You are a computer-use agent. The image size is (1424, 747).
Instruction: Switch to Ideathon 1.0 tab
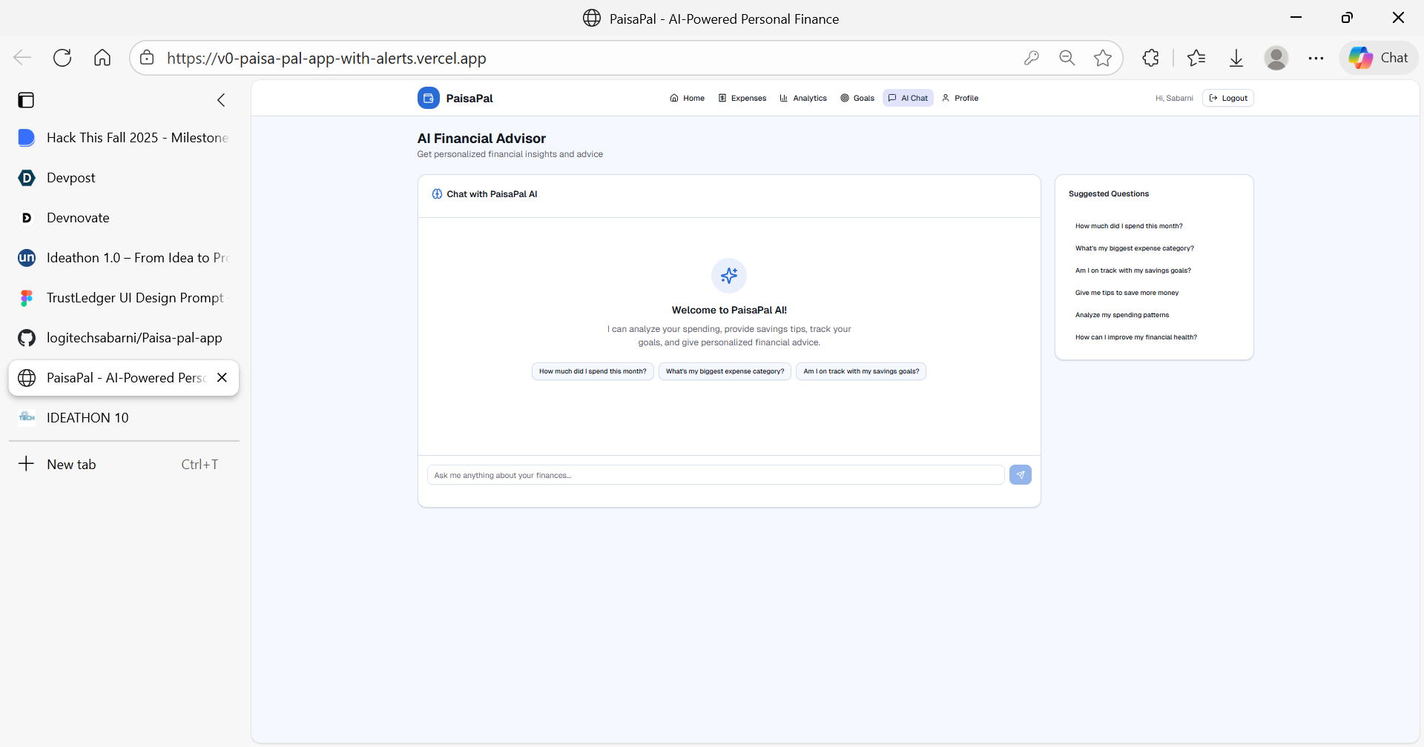pyautogui.click(x=124, y=258)
